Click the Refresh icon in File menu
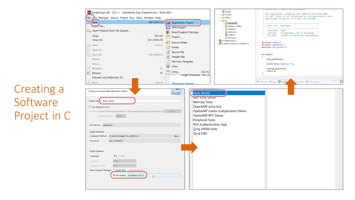Screen dimensions: 355x200 [88, 73]
